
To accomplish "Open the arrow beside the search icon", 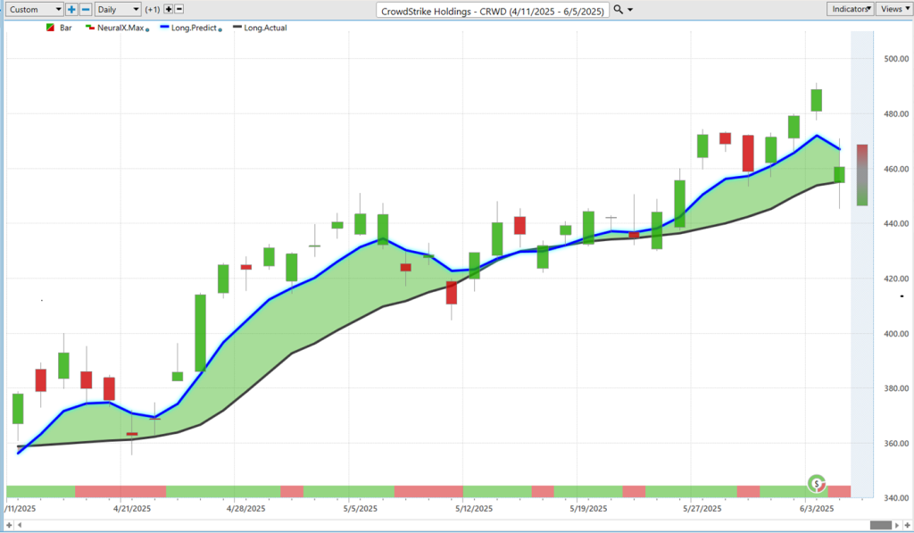I will click(x=630, y=10).
